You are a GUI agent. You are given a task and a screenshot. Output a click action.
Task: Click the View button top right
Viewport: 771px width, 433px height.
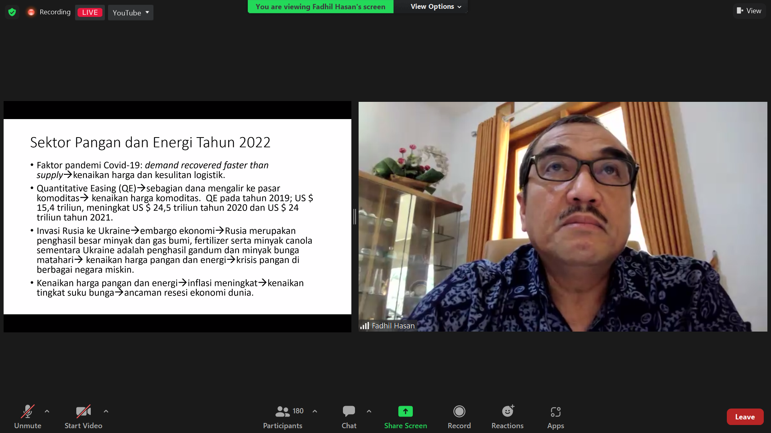(749, 10)
